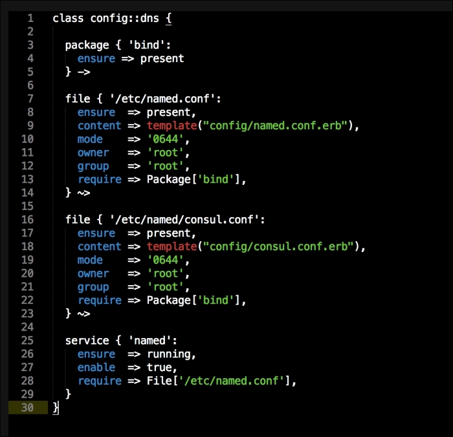Click line number 15 in the gutter
Screen dimensions: 453x437
coord(28,206)
